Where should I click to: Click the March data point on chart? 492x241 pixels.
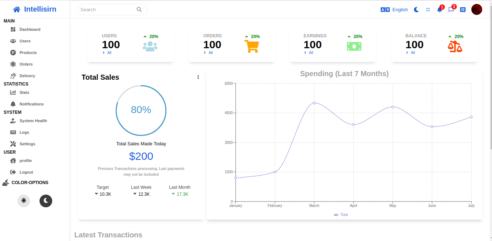[314, 103]
